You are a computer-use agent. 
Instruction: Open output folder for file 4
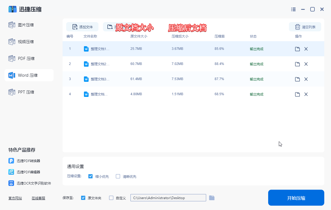point(297,94)
